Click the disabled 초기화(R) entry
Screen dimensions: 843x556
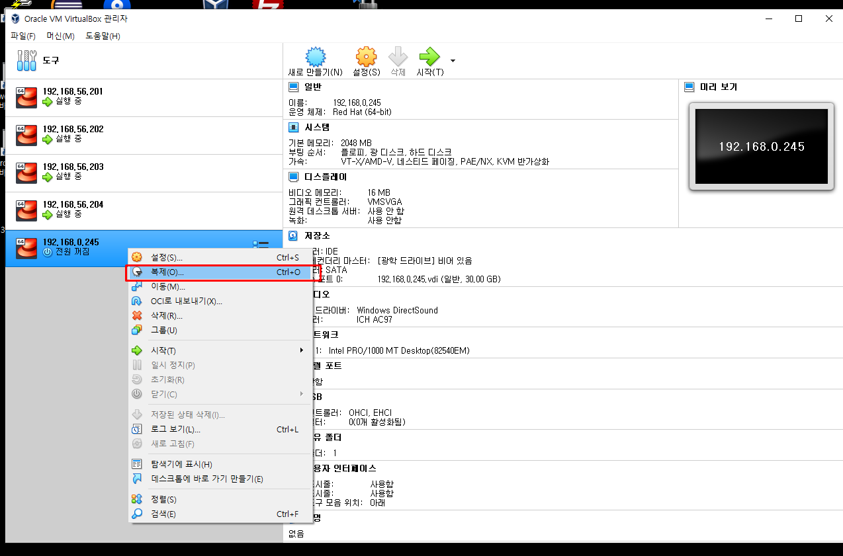(x=220, y=379)
